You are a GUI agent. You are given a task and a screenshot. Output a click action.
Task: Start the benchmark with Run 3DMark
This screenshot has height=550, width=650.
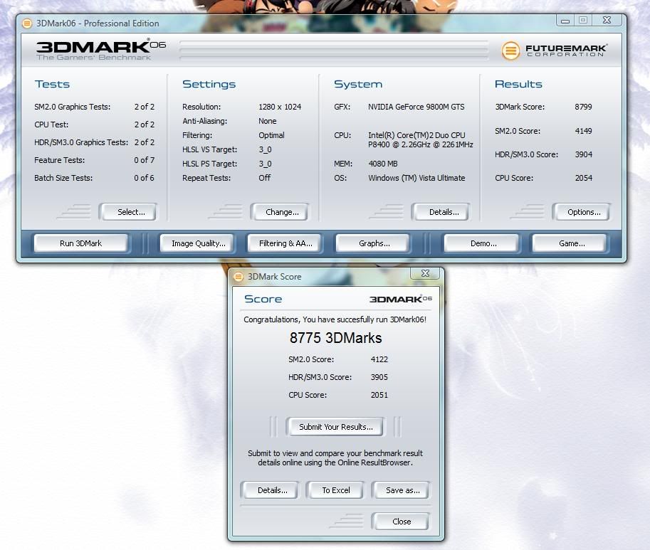(x=81, y=243)
